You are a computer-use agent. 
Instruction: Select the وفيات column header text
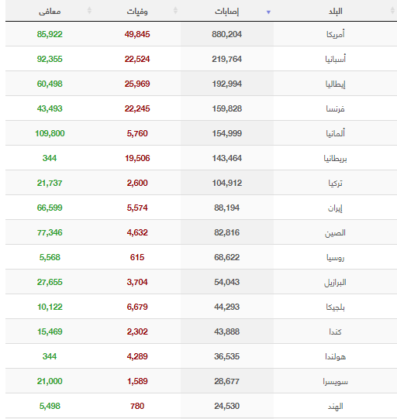(137, 12)
